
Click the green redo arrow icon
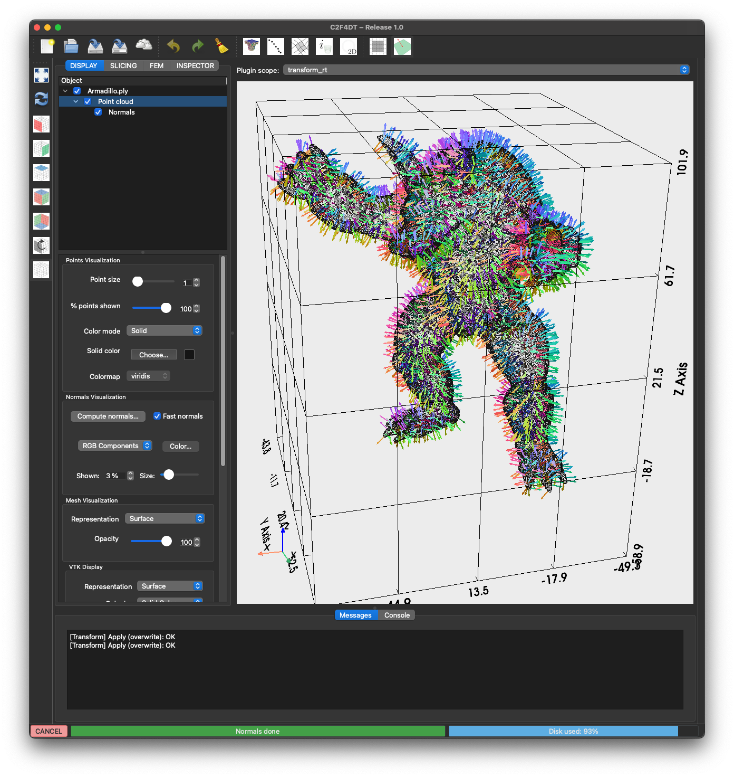point(198,46)
